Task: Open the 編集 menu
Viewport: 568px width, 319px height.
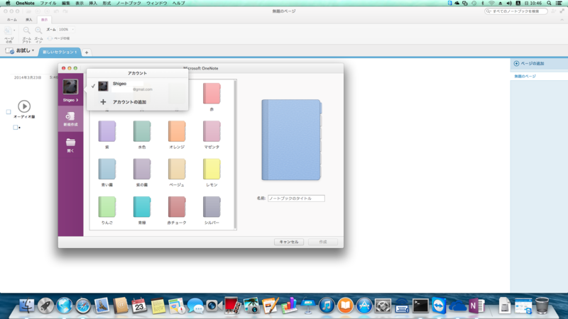Action: 65,3
